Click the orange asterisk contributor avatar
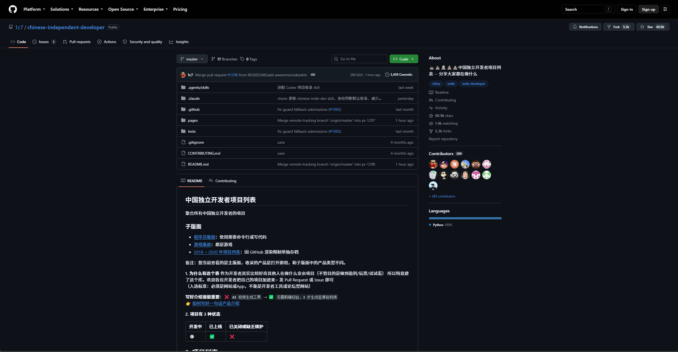 tap(455, 164)
